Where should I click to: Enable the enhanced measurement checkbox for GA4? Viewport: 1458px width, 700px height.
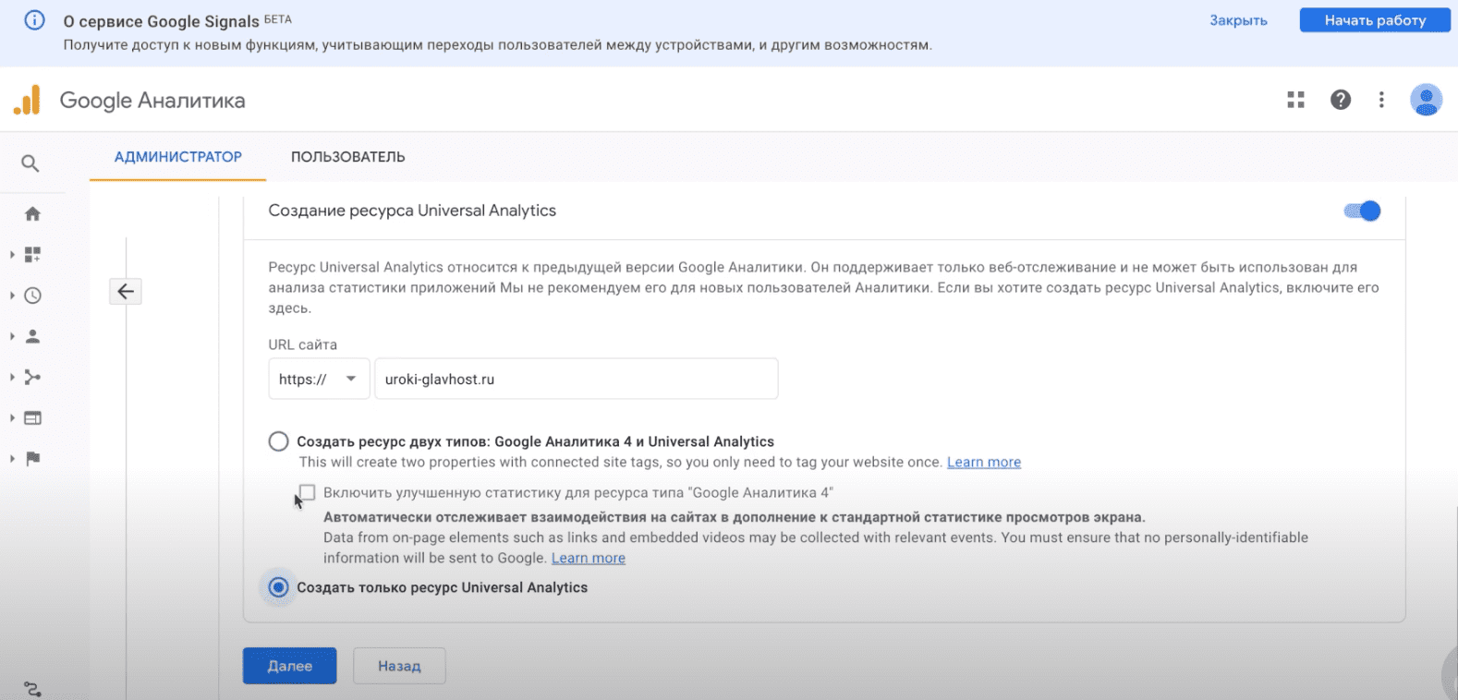pos(308,492)
